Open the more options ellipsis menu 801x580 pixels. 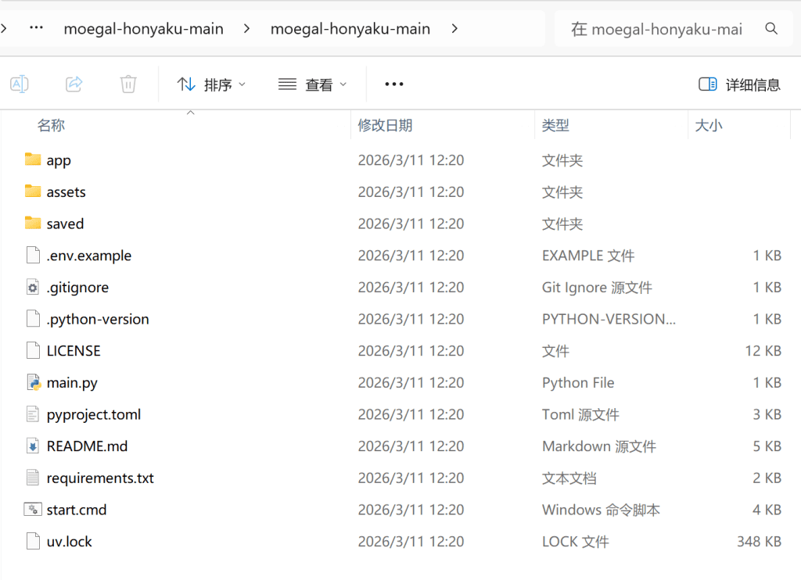point(394,84)
